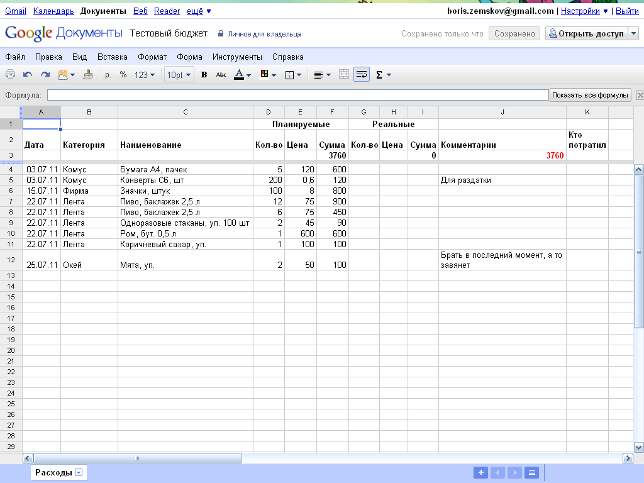Open the 10pt font size dropdown
Screen dimensions: 644x483
click(x=179, y=75)
